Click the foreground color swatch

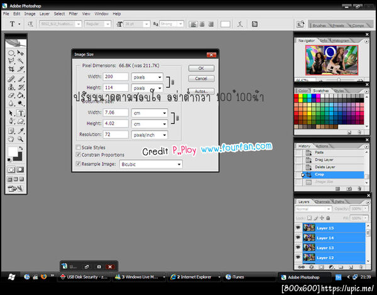point(13,152)
